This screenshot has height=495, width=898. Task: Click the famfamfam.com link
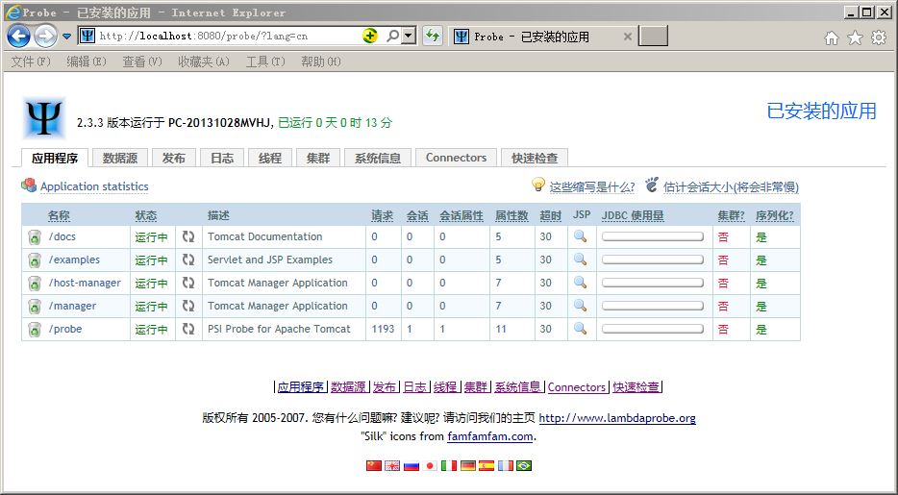coord(489,436)
